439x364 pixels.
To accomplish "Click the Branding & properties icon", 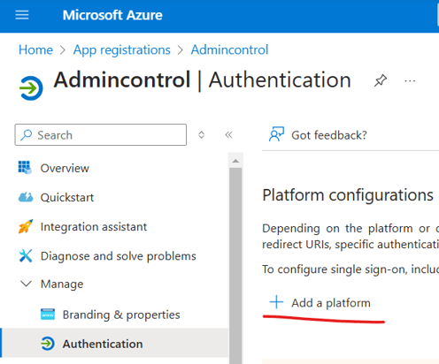I will coord(48,315).
